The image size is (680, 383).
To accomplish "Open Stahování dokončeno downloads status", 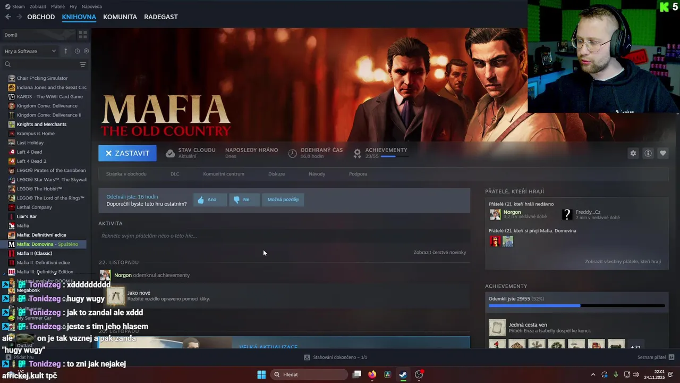I will pyautogui.click(x=335, y=357).
